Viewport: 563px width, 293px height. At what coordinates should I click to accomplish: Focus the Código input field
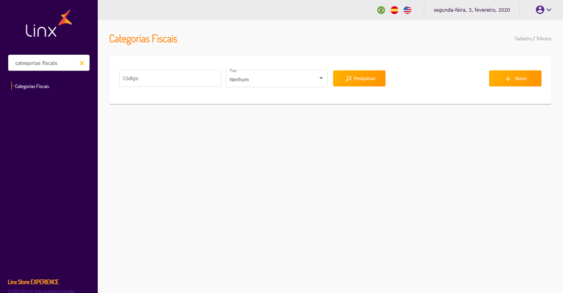tap(170, 78)
